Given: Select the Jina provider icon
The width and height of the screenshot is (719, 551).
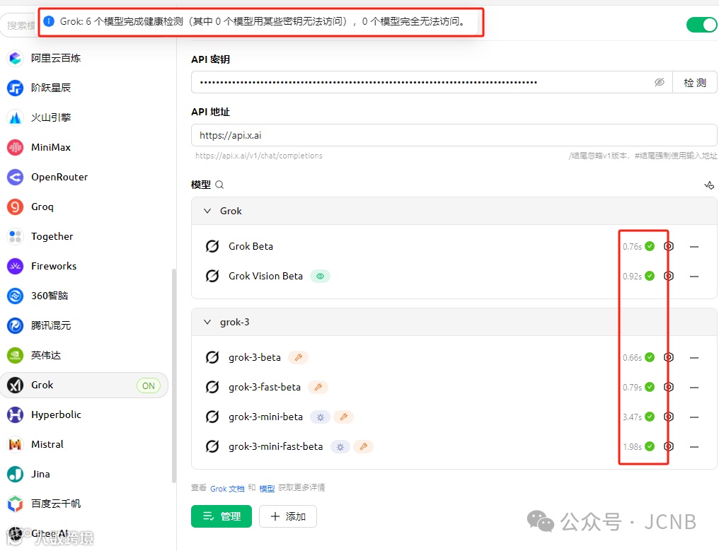Looking at the screenshot, I should (15, 474).
